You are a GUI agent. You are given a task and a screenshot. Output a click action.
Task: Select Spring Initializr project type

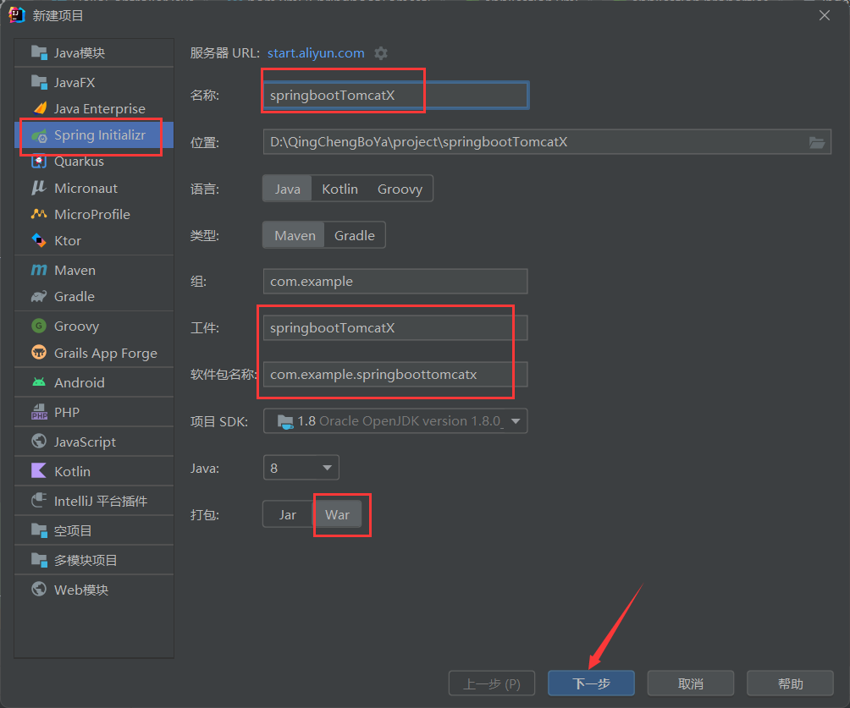point(94,135)
